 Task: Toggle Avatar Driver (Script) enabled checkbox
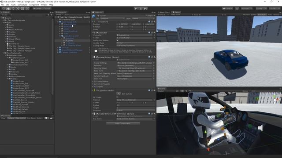tap(97, 57)
